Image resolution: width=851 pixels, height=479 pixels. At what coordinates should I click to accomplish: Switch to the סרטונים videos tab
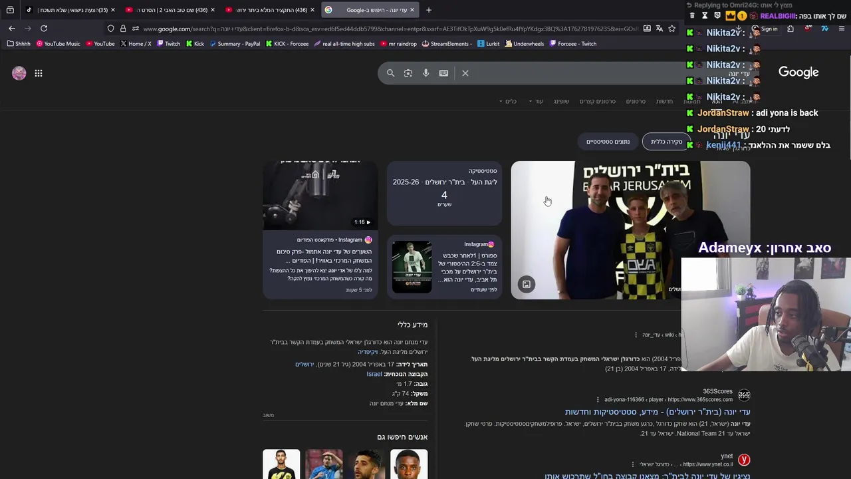636,101
